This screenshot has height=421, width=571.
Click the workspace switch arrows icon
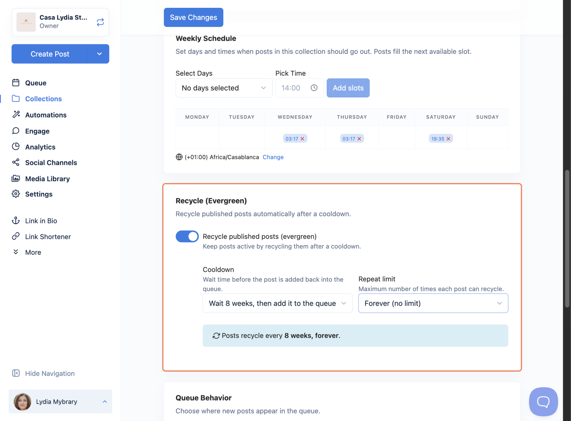pos(100,22)
